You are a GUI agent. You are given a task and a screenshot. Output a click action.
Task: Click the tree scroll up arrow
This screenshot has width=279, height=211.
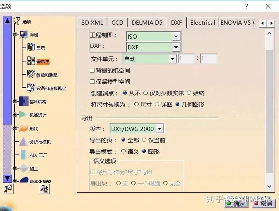point(7,21)
